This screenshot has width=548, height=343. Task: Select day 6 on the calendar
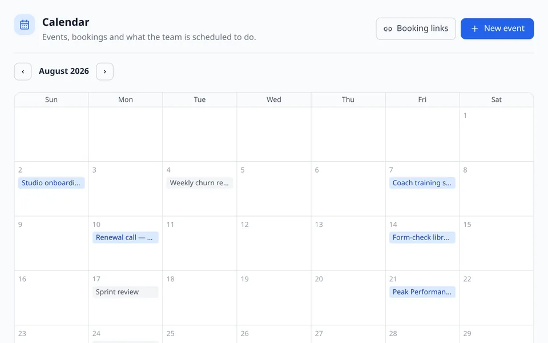pos(348,189)
